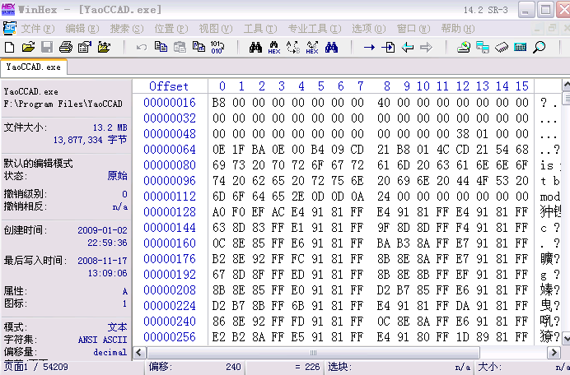Image resolution: width=570 pixels, height=375 pixels.
Task: Click last write date 2008-11-17
Action: [x=102, y=261]
